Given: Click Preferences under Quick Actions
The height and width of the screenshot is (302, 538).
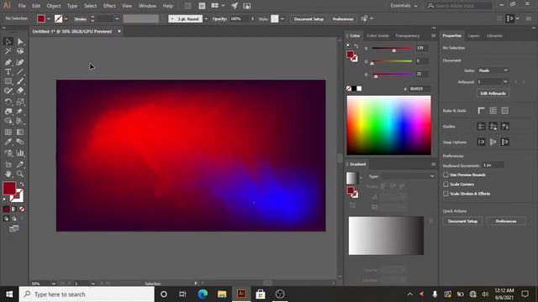Looking at the screenshot, I should (x=506, y=221).
